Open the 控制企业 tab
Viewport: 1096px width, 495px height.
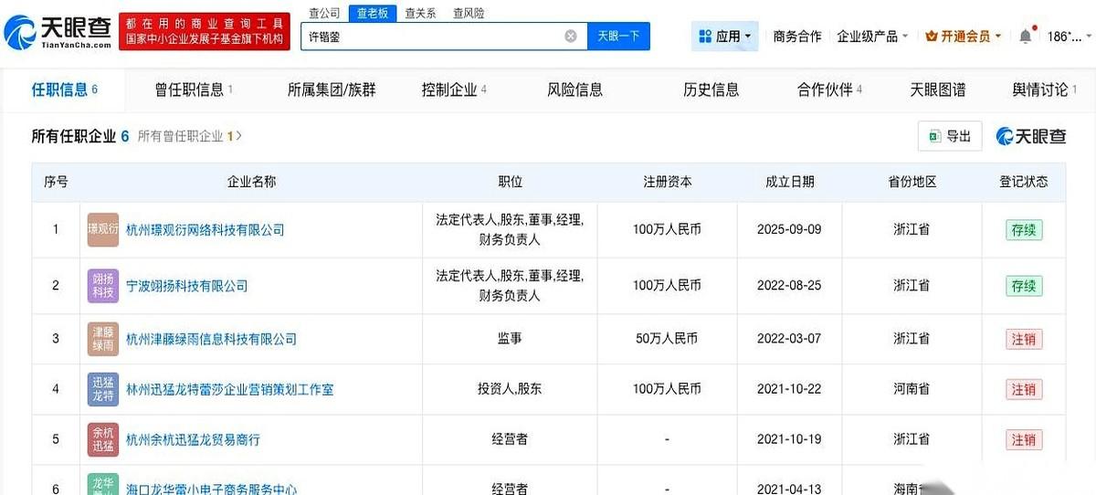point(454,90)
